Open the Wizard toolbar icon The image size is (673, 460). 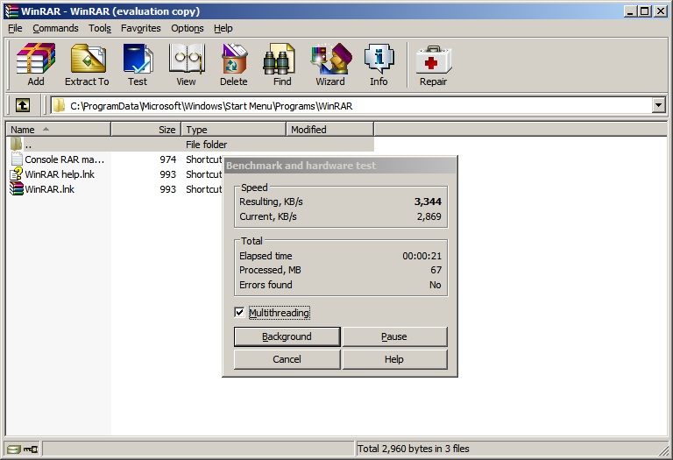coord(330,59)
